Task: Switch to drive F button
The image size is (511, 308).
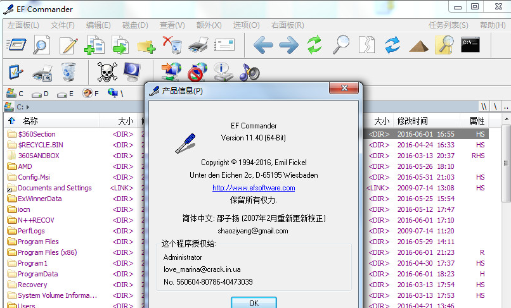Action: click(x=90, y=94)
